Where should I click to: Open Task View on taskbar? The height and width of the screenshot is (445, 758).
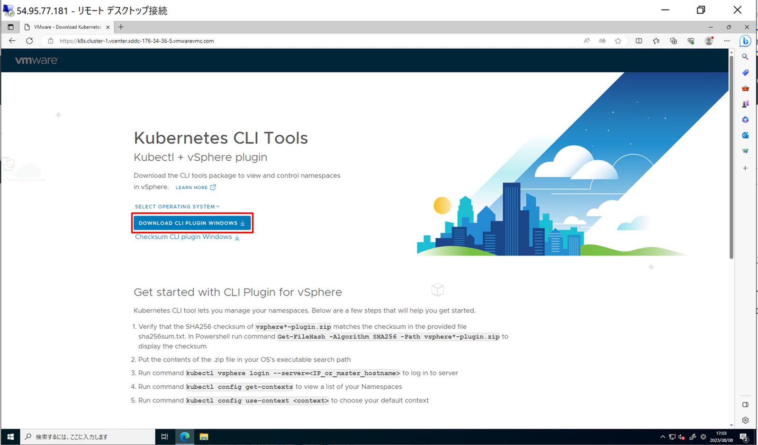(164, 436)
